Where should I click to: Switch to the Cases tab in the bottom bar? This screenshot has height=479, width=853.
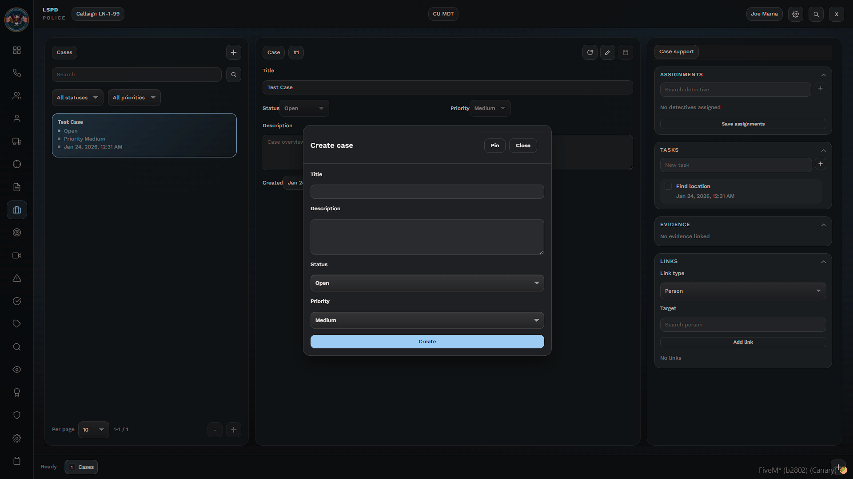[x=81, y=467]
